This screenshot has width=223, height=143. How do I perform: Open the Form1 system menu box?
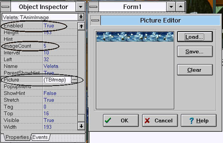(93, 7)
